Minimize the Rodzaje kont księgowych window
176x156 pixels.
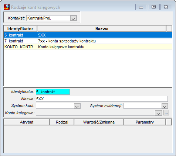(x=141, y=7)
